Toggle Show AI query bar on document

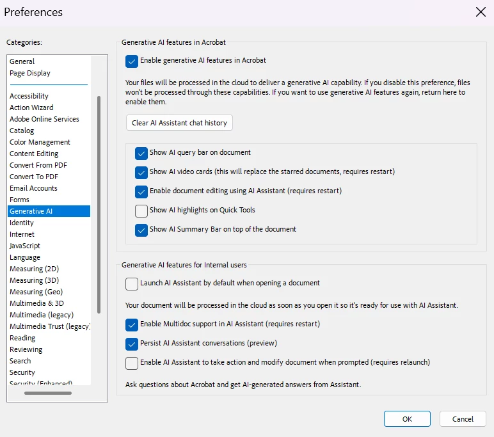(141, 154)
